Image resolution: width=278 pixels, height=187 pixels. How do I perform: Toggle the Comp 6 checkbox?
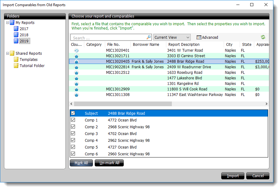73,154
